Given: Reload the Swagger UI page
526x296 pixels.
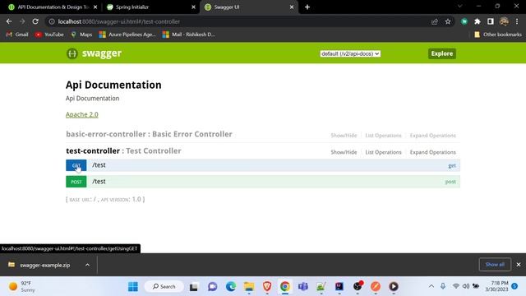Looking at the screenshot, I should pyautogui.click(x=35, y=21).
